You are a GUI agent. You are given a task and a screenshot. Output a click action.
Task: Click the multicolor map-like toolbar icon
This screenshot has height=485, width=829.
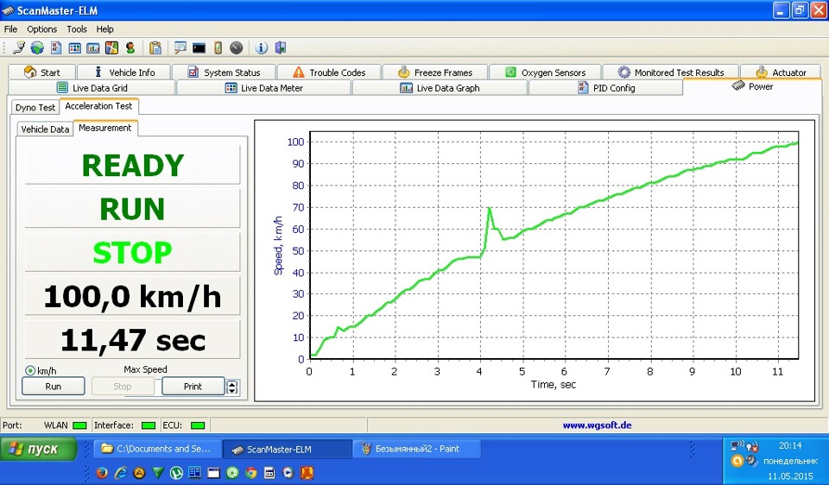111,48
